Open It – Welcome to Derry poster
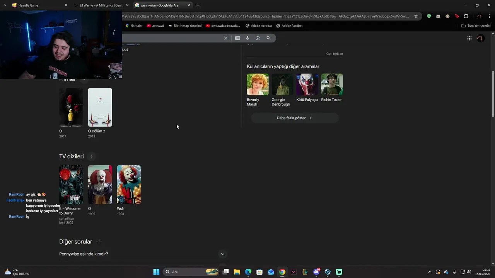The height and width of the screenshot is (278, 495). click(x=71, y=185)
